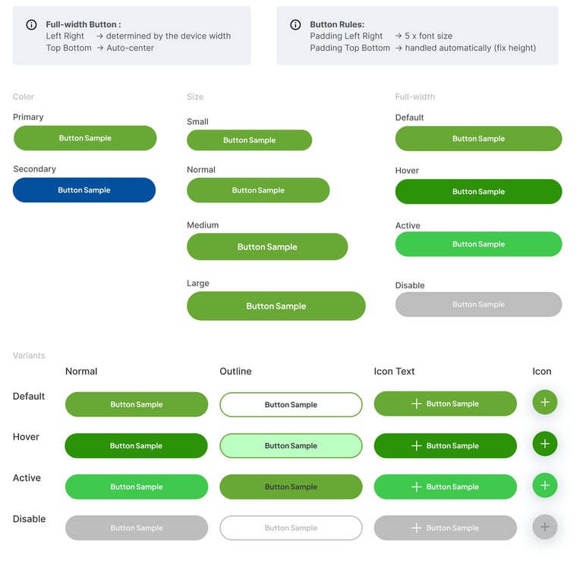Click the Default Outline button
This screenshot has height=562, width=583.
291,404
